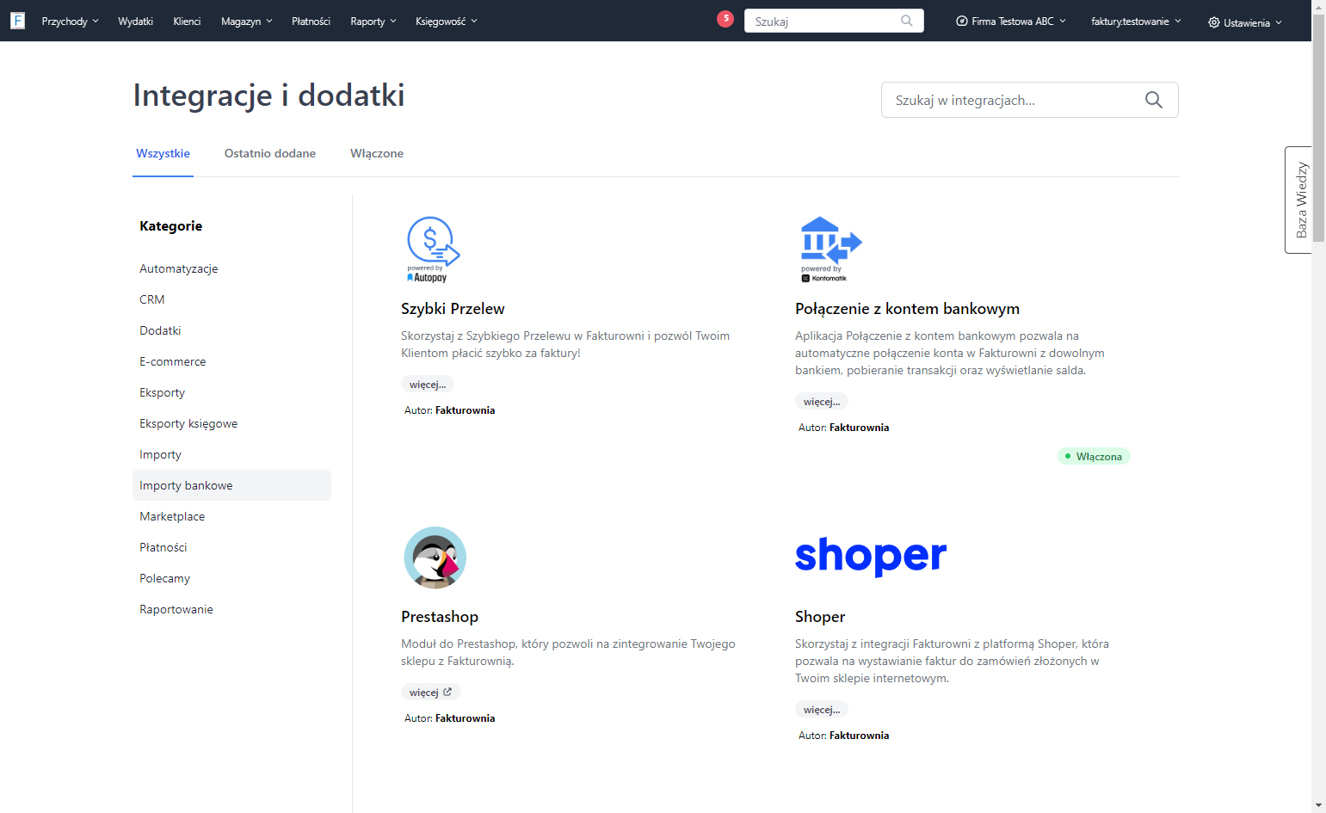Open the Raporty dropdown menu

click(x=373, y=22)
